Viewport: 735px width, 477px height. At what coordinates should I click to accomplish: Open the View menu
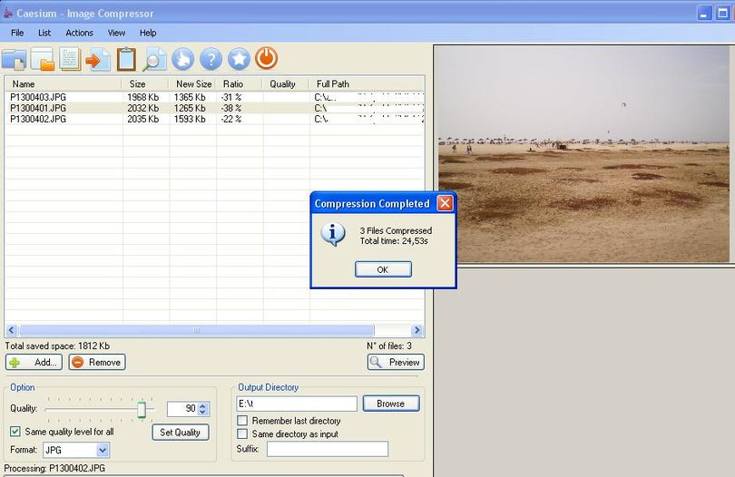pyautogui.click(x=116, y=33)
